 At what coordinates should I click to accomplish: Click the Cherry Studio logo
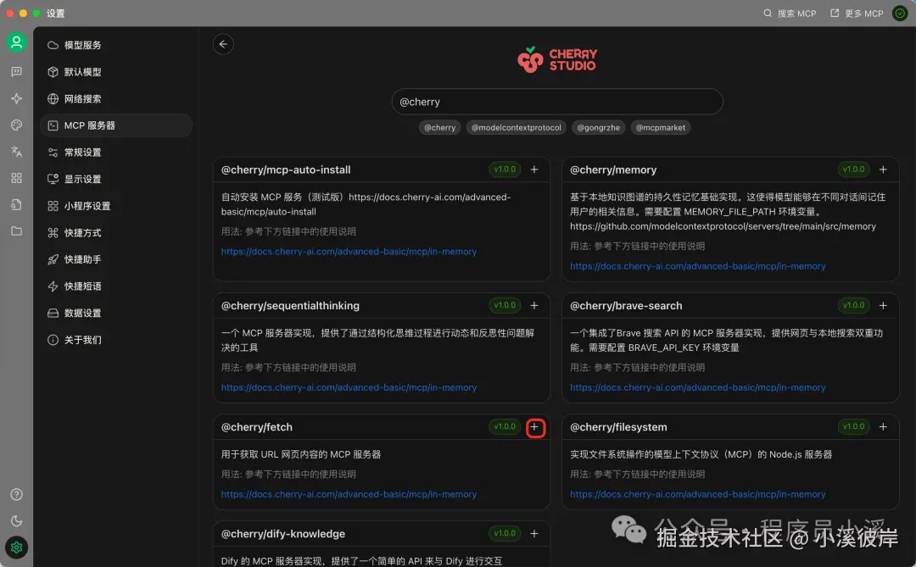coord(557,59)
